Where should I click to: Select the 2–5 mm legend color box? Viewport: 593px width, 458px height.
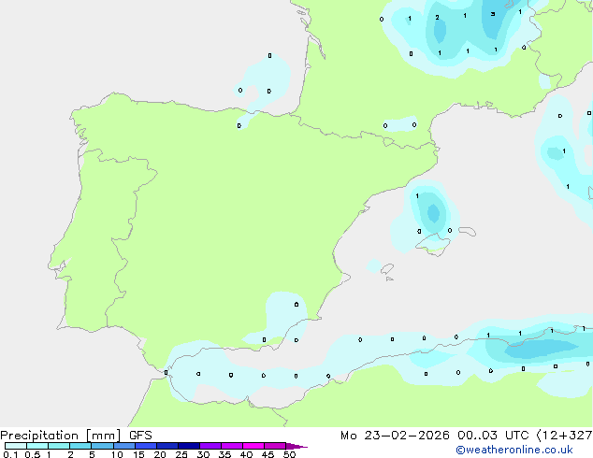click(x=80, y=446)
